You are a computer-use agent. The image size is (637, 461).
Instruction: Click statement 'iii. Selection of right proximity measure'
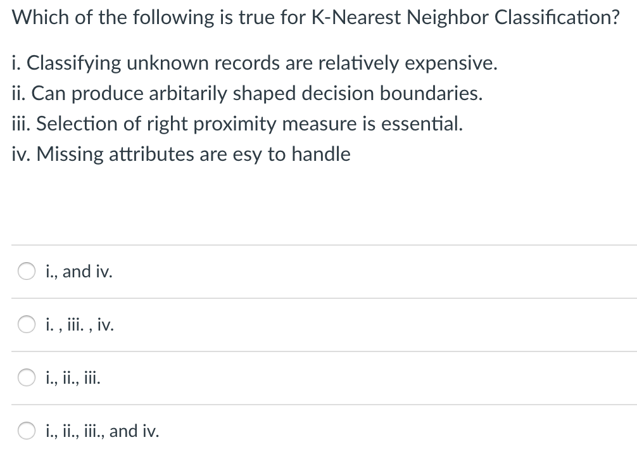(x=237, y=123)
